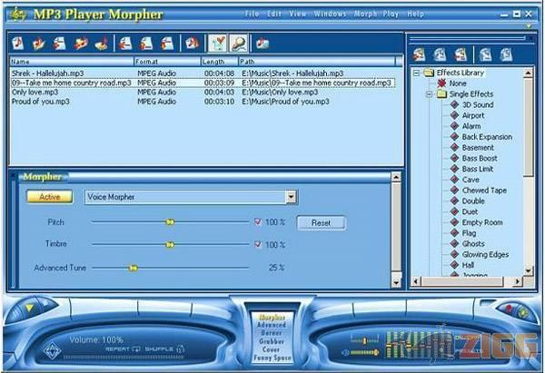Toggle the Timbre checkbox
The height and width of the screenshot is (373, 545).
coord(257,244)
